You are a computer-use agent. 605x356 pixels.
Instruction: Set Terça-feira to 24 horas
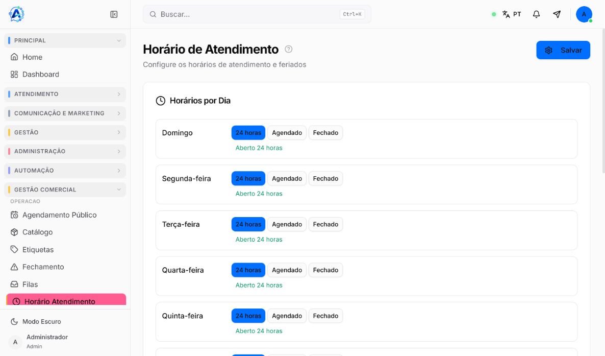(x=248, y=224)
